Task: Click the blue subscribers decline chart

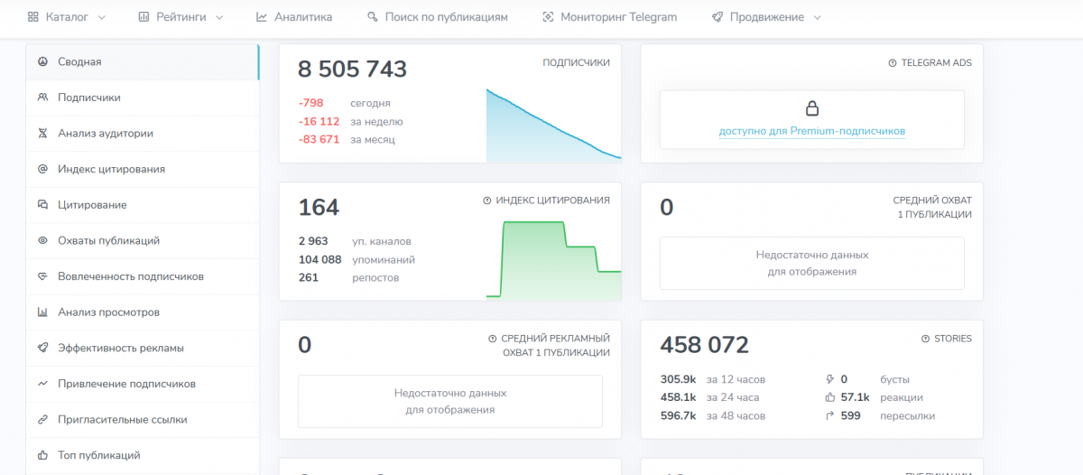Action: click(553, 126)
